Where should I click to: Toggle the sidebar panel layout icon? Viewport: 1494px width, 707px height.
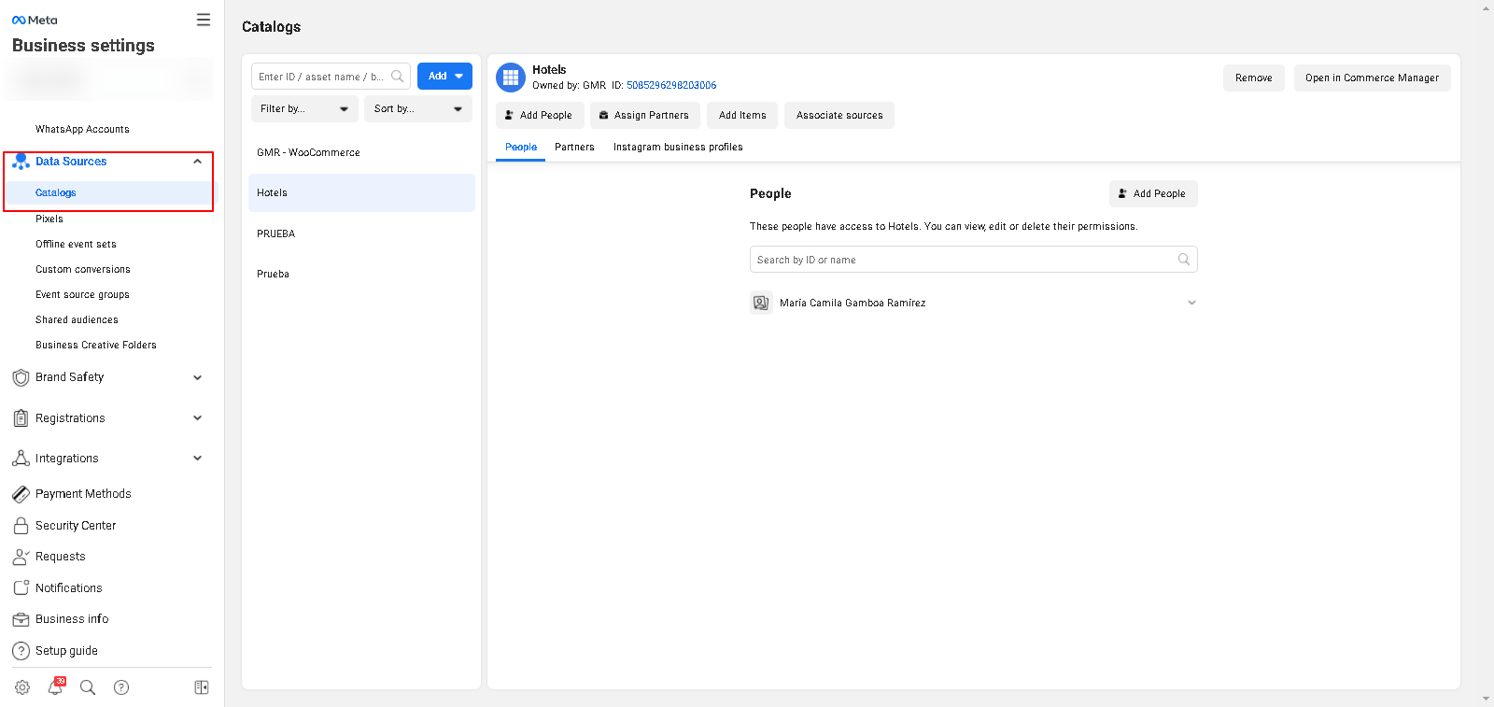(x=201, y=687)
